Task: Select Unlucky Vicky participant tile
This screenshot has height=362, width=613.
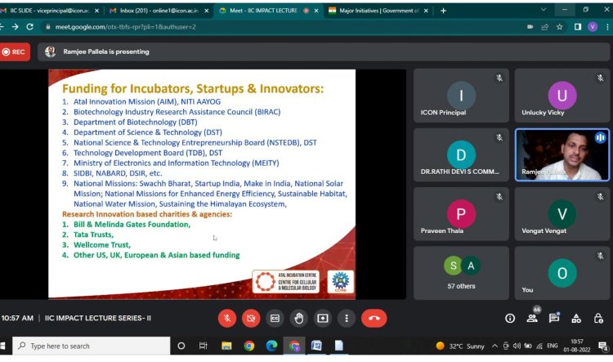Action: pos(562,96)
